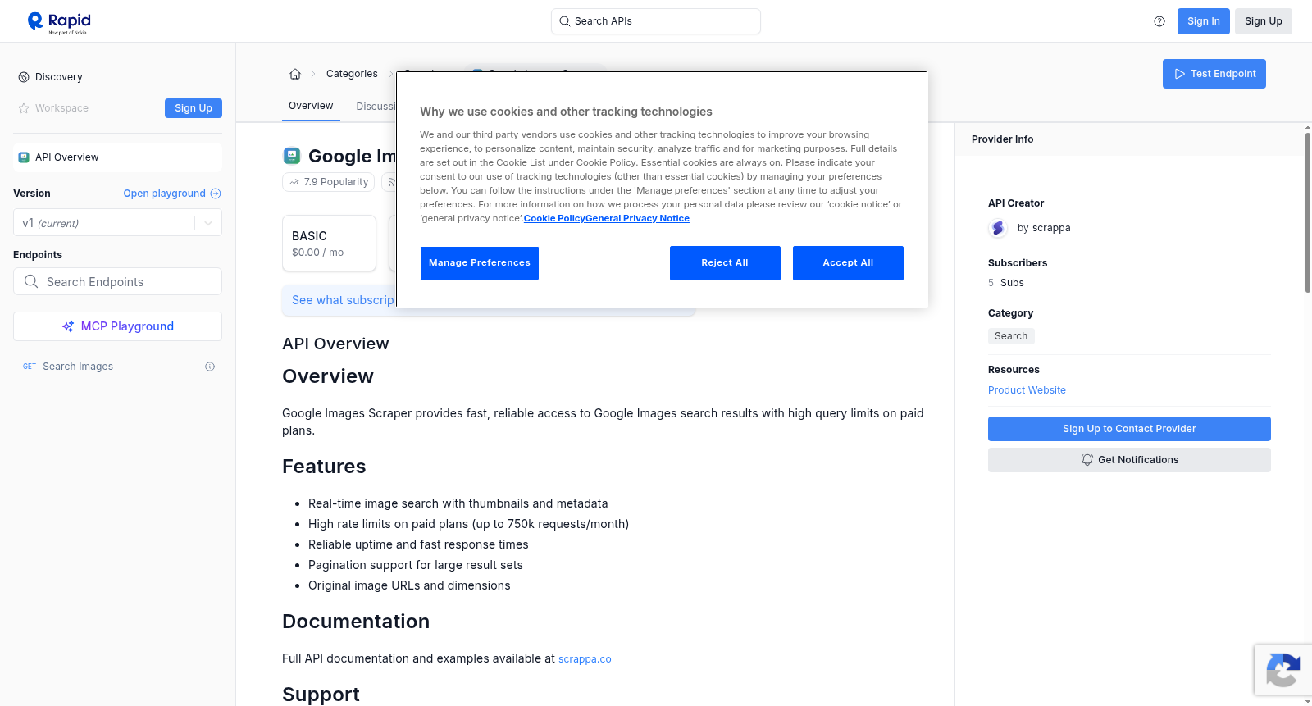Click the 7.9 Popularity badge

point(328,182)
